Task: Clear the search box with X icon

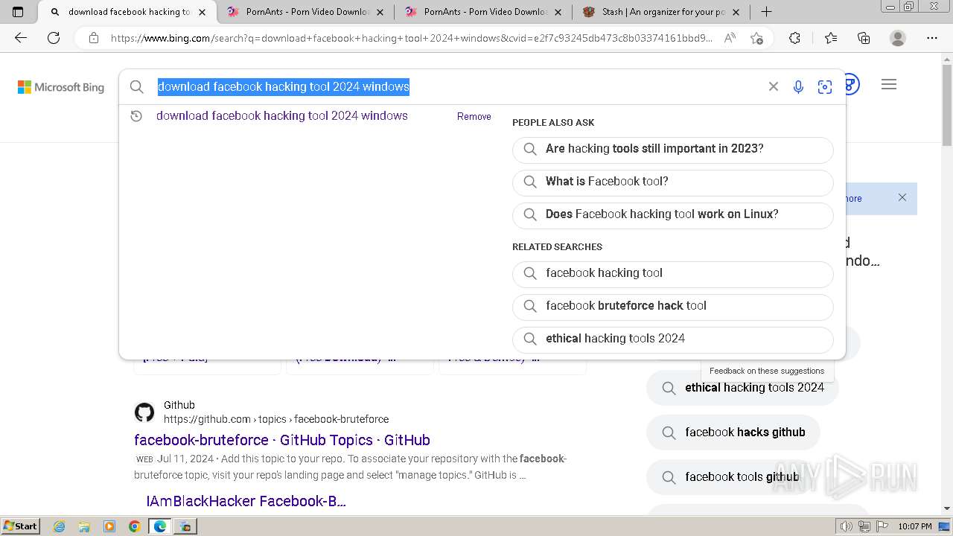Action: 773,87
